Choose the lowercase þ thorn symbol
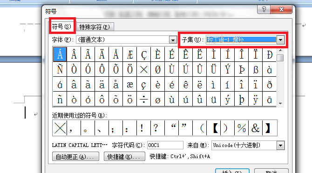This screenshot has height=173, width=312. (242, 99)
